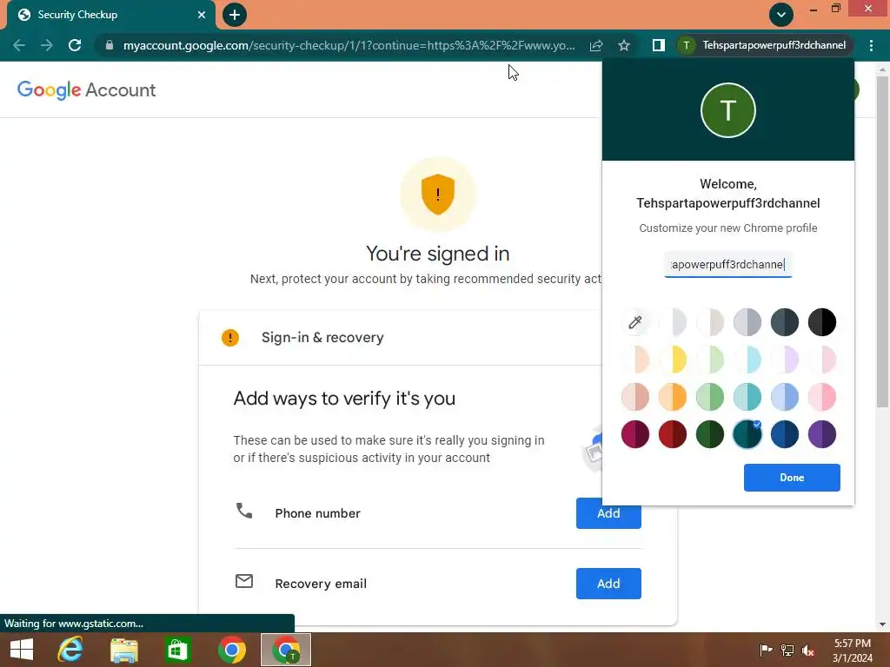This screenshot has width=890, height=667.
Task: Choose the light cyan theme color
Action: (x=747, y=360)
